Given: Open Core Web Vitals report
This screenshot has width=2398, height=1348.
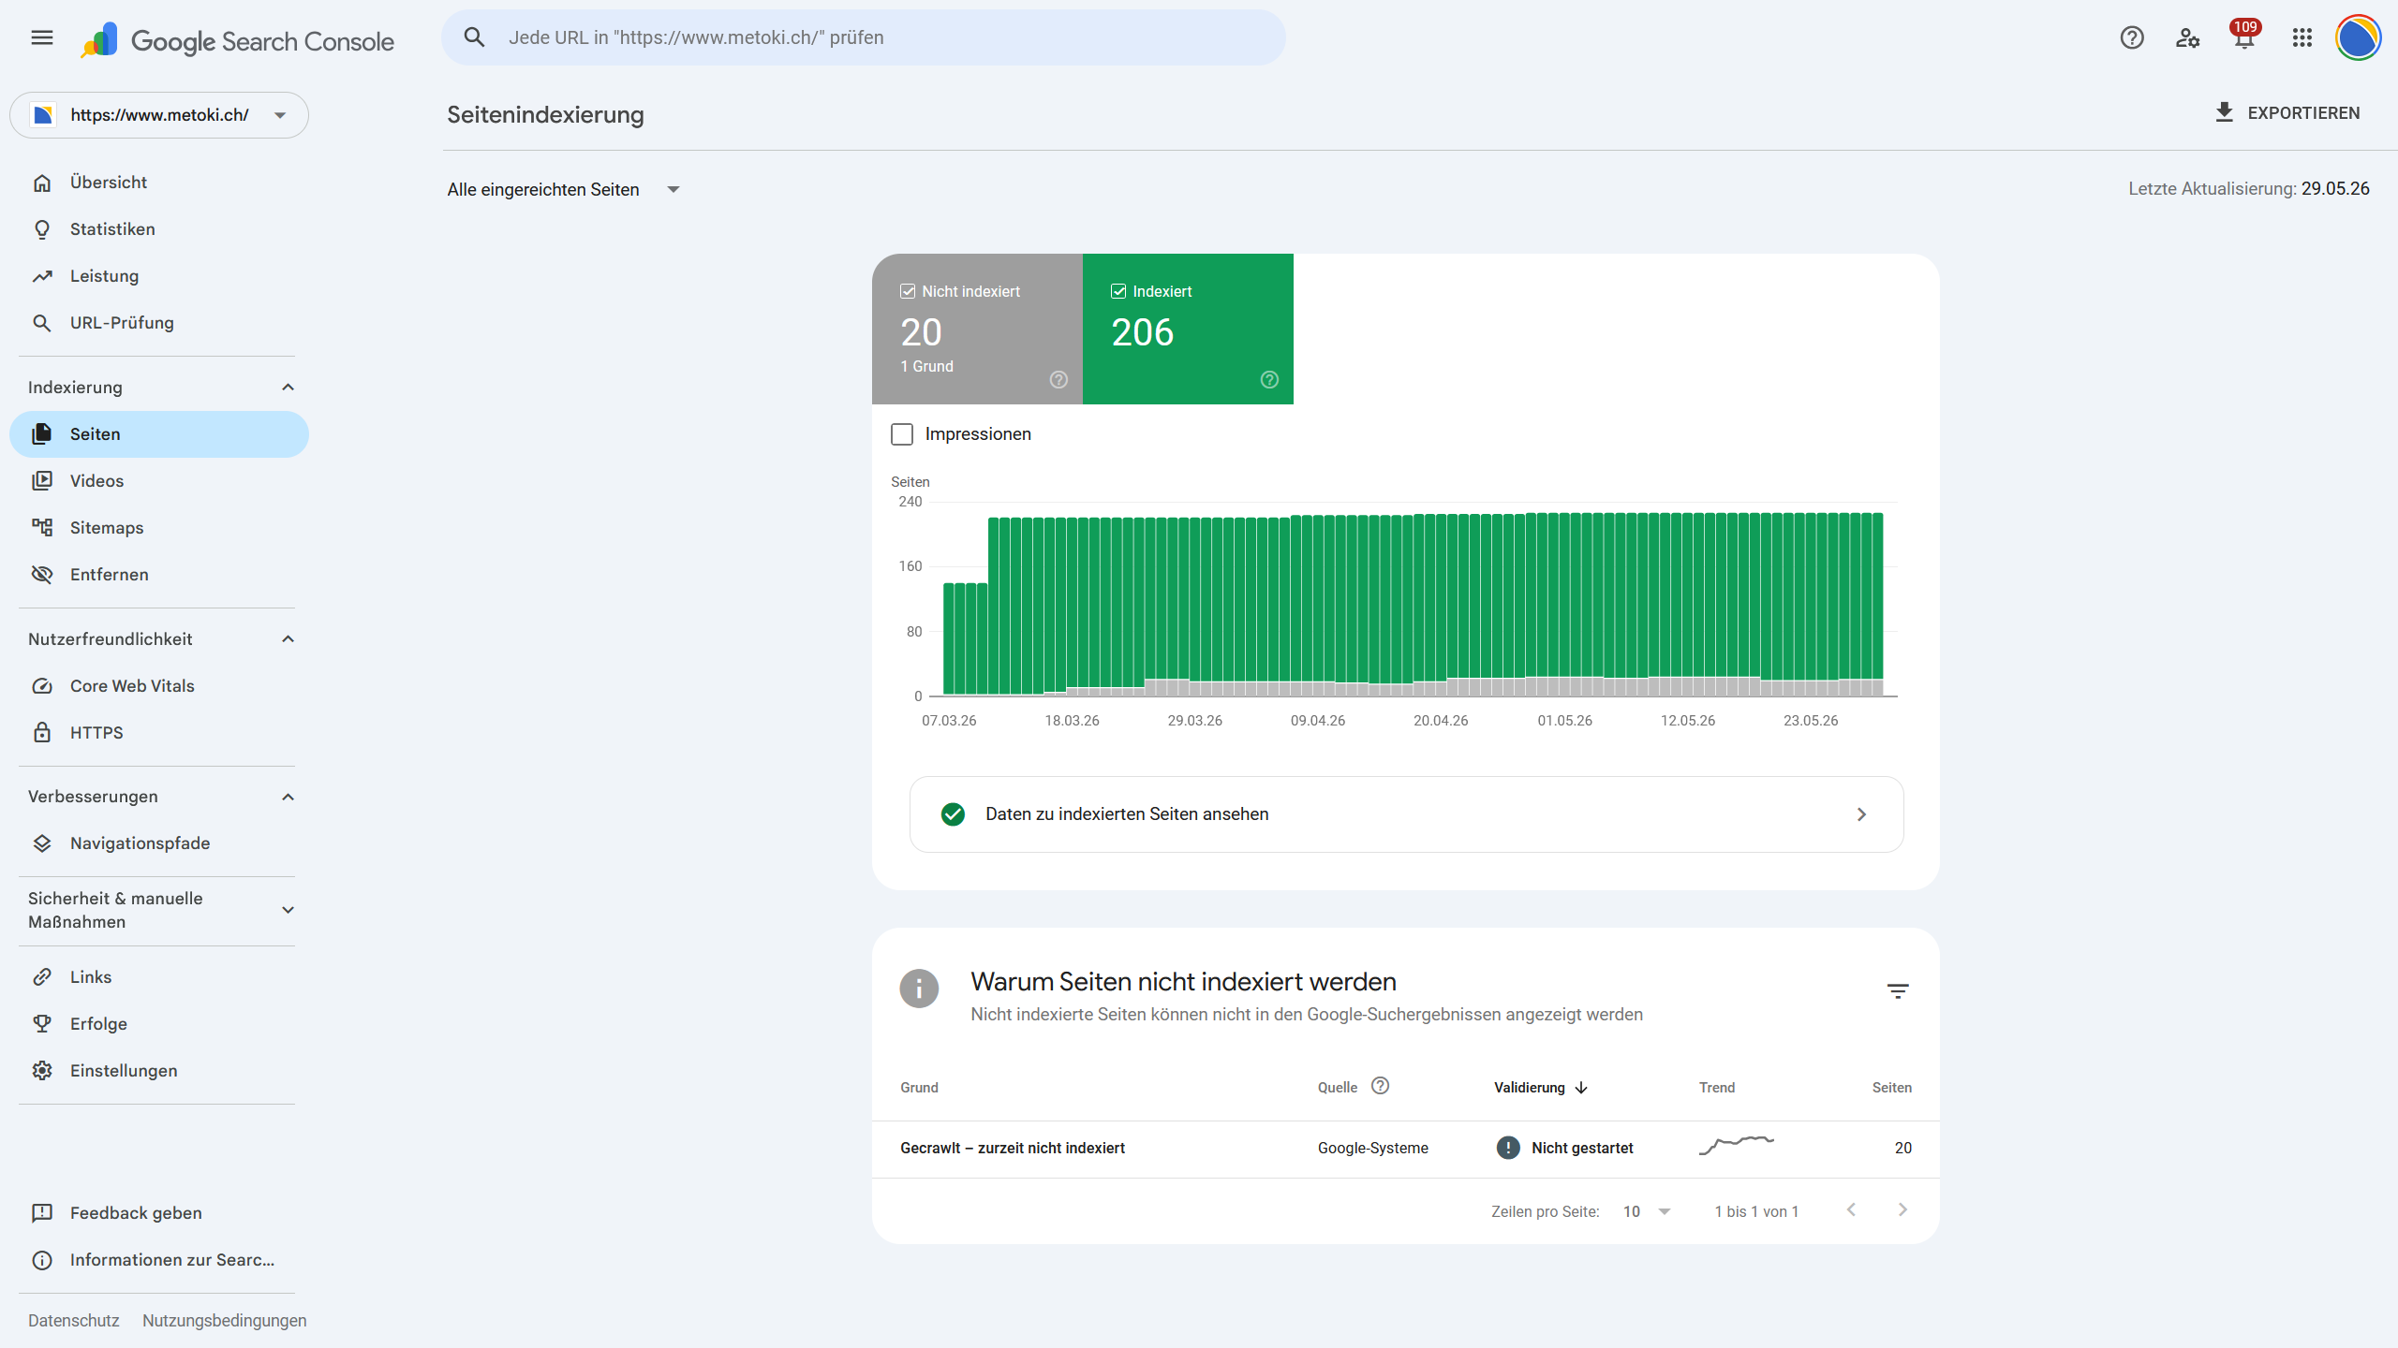Looking at the screenshot, I should click(x=159, y=686).
